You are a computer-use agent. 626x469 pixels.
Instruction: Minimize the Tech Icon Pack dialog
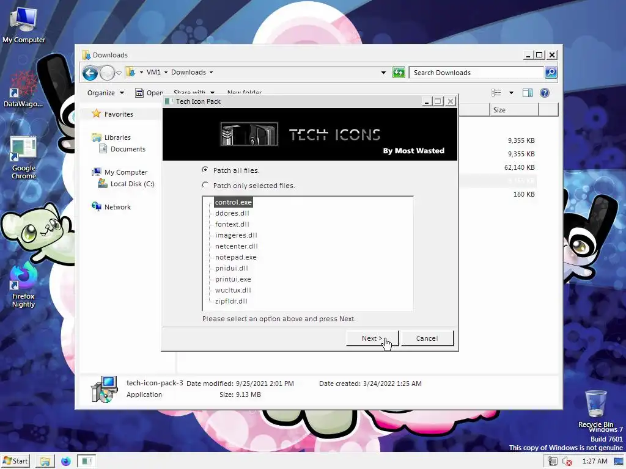click(426, 102)
